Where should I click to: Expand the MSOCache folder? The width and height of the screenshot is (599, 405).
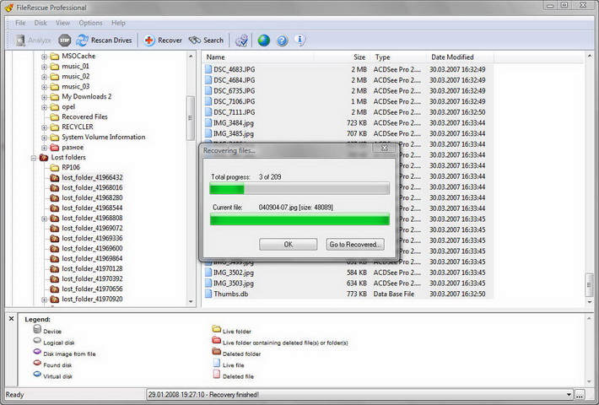pyautogui.click(x=45, y=57)
